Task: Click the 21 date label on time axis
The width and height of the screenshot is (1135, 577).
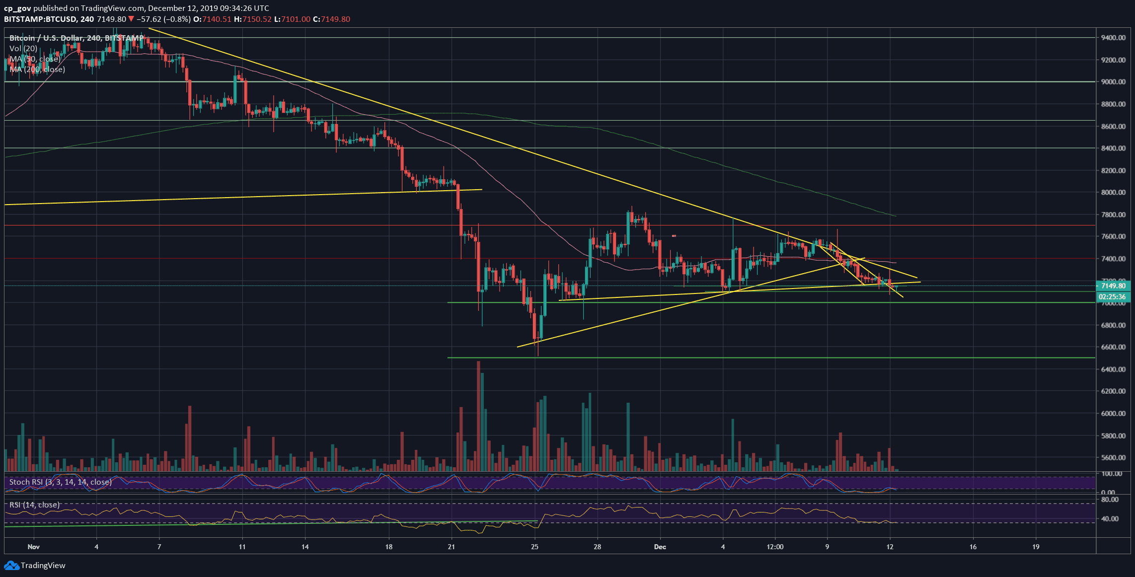Action: (x=451, y=547)
